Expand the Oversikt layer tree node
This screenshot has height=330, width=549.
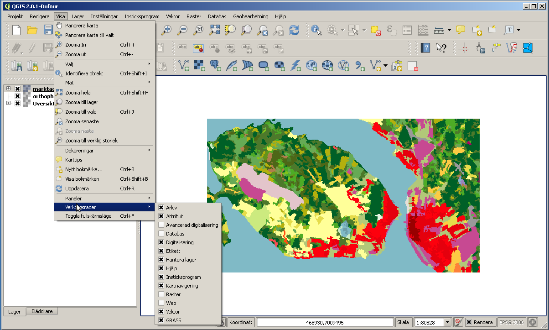[8, 103]
